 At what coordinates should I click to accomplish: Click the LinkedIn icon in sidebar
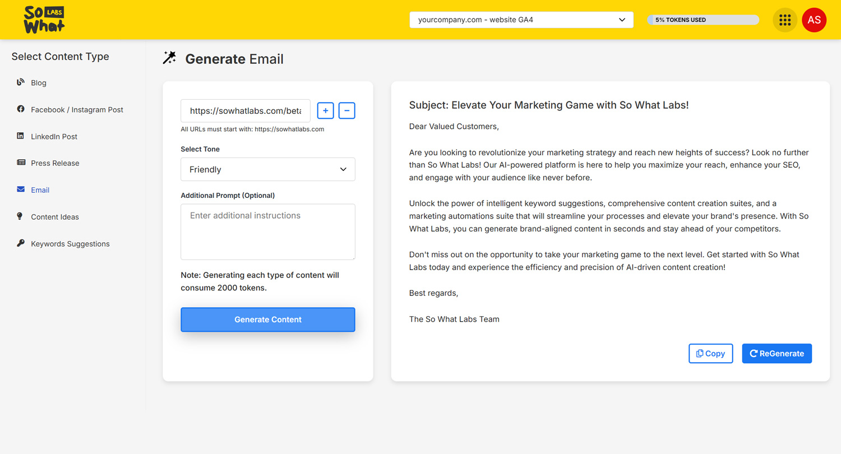coord(21,136)
